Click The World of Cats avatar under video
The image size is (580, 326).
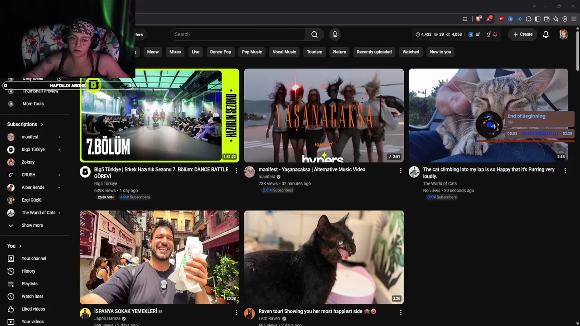tap(414, 172)
